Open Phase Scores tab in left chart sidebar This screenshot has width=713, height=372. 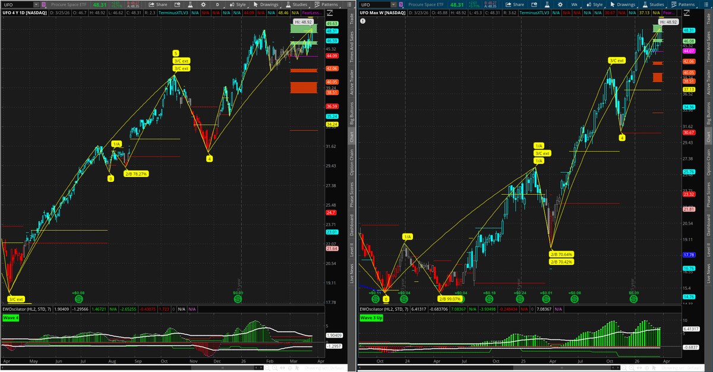click(352, 195)
